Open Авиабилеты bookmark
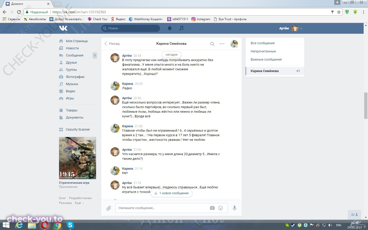 [x=35, y=19]
